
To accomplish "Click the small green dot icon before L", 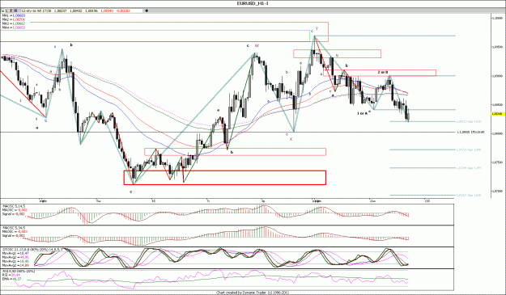I will point(3,11).
